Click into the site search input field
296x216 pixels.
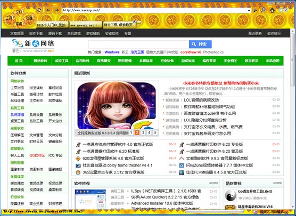click(138, 44)
